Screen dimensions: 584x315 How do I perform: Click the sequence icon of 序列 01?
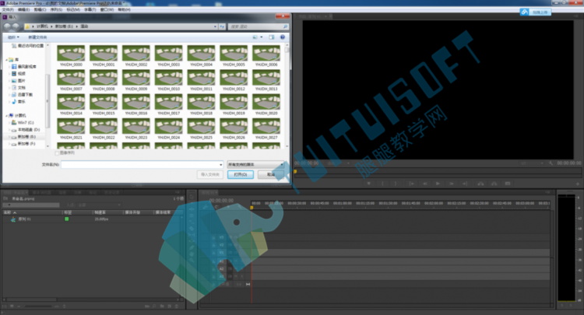pyautogui.click(x=13, y=219)
